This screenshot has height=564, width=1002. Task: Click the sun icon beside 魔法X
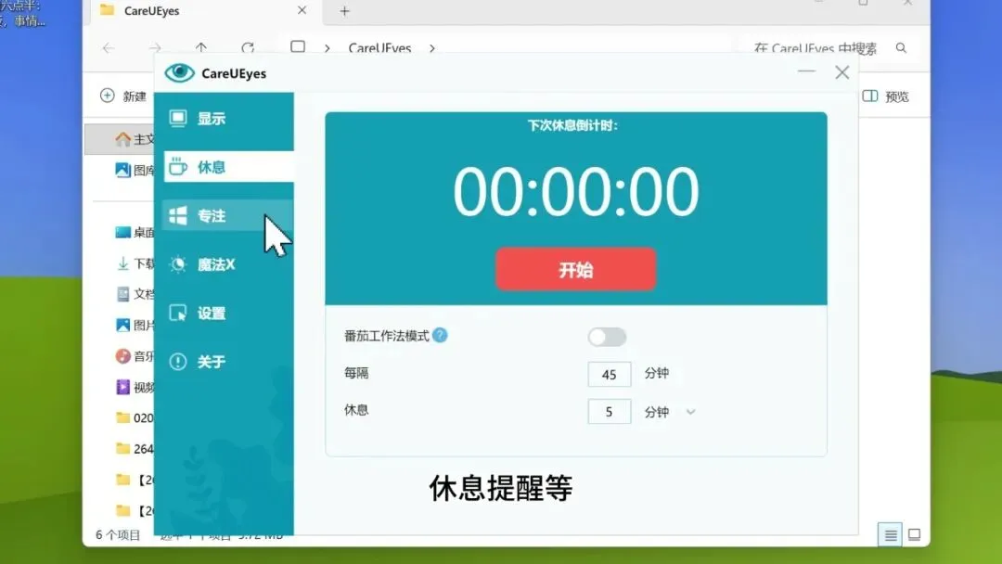pos(177,263)
